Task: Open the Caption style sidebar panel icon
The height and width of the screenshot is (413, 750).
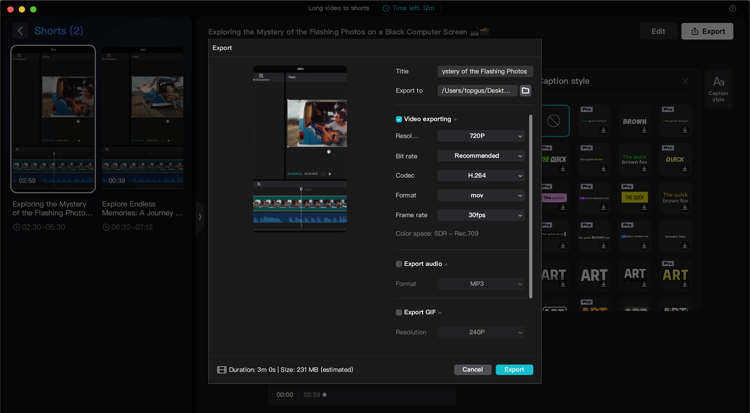Action: pos(718,89)
